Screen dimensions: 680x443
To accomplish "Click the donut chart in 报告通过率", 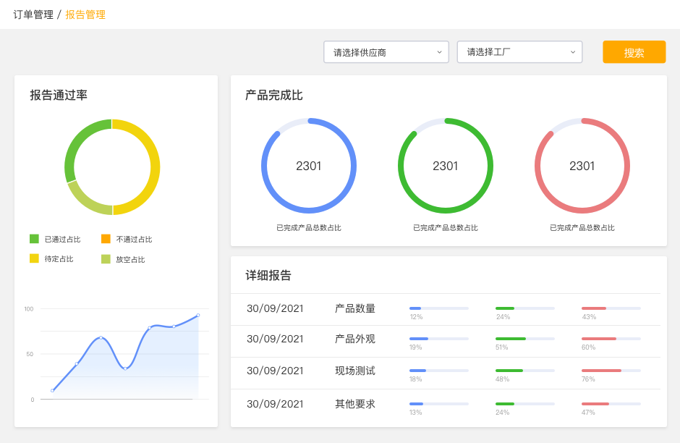I will click(154, 167).
